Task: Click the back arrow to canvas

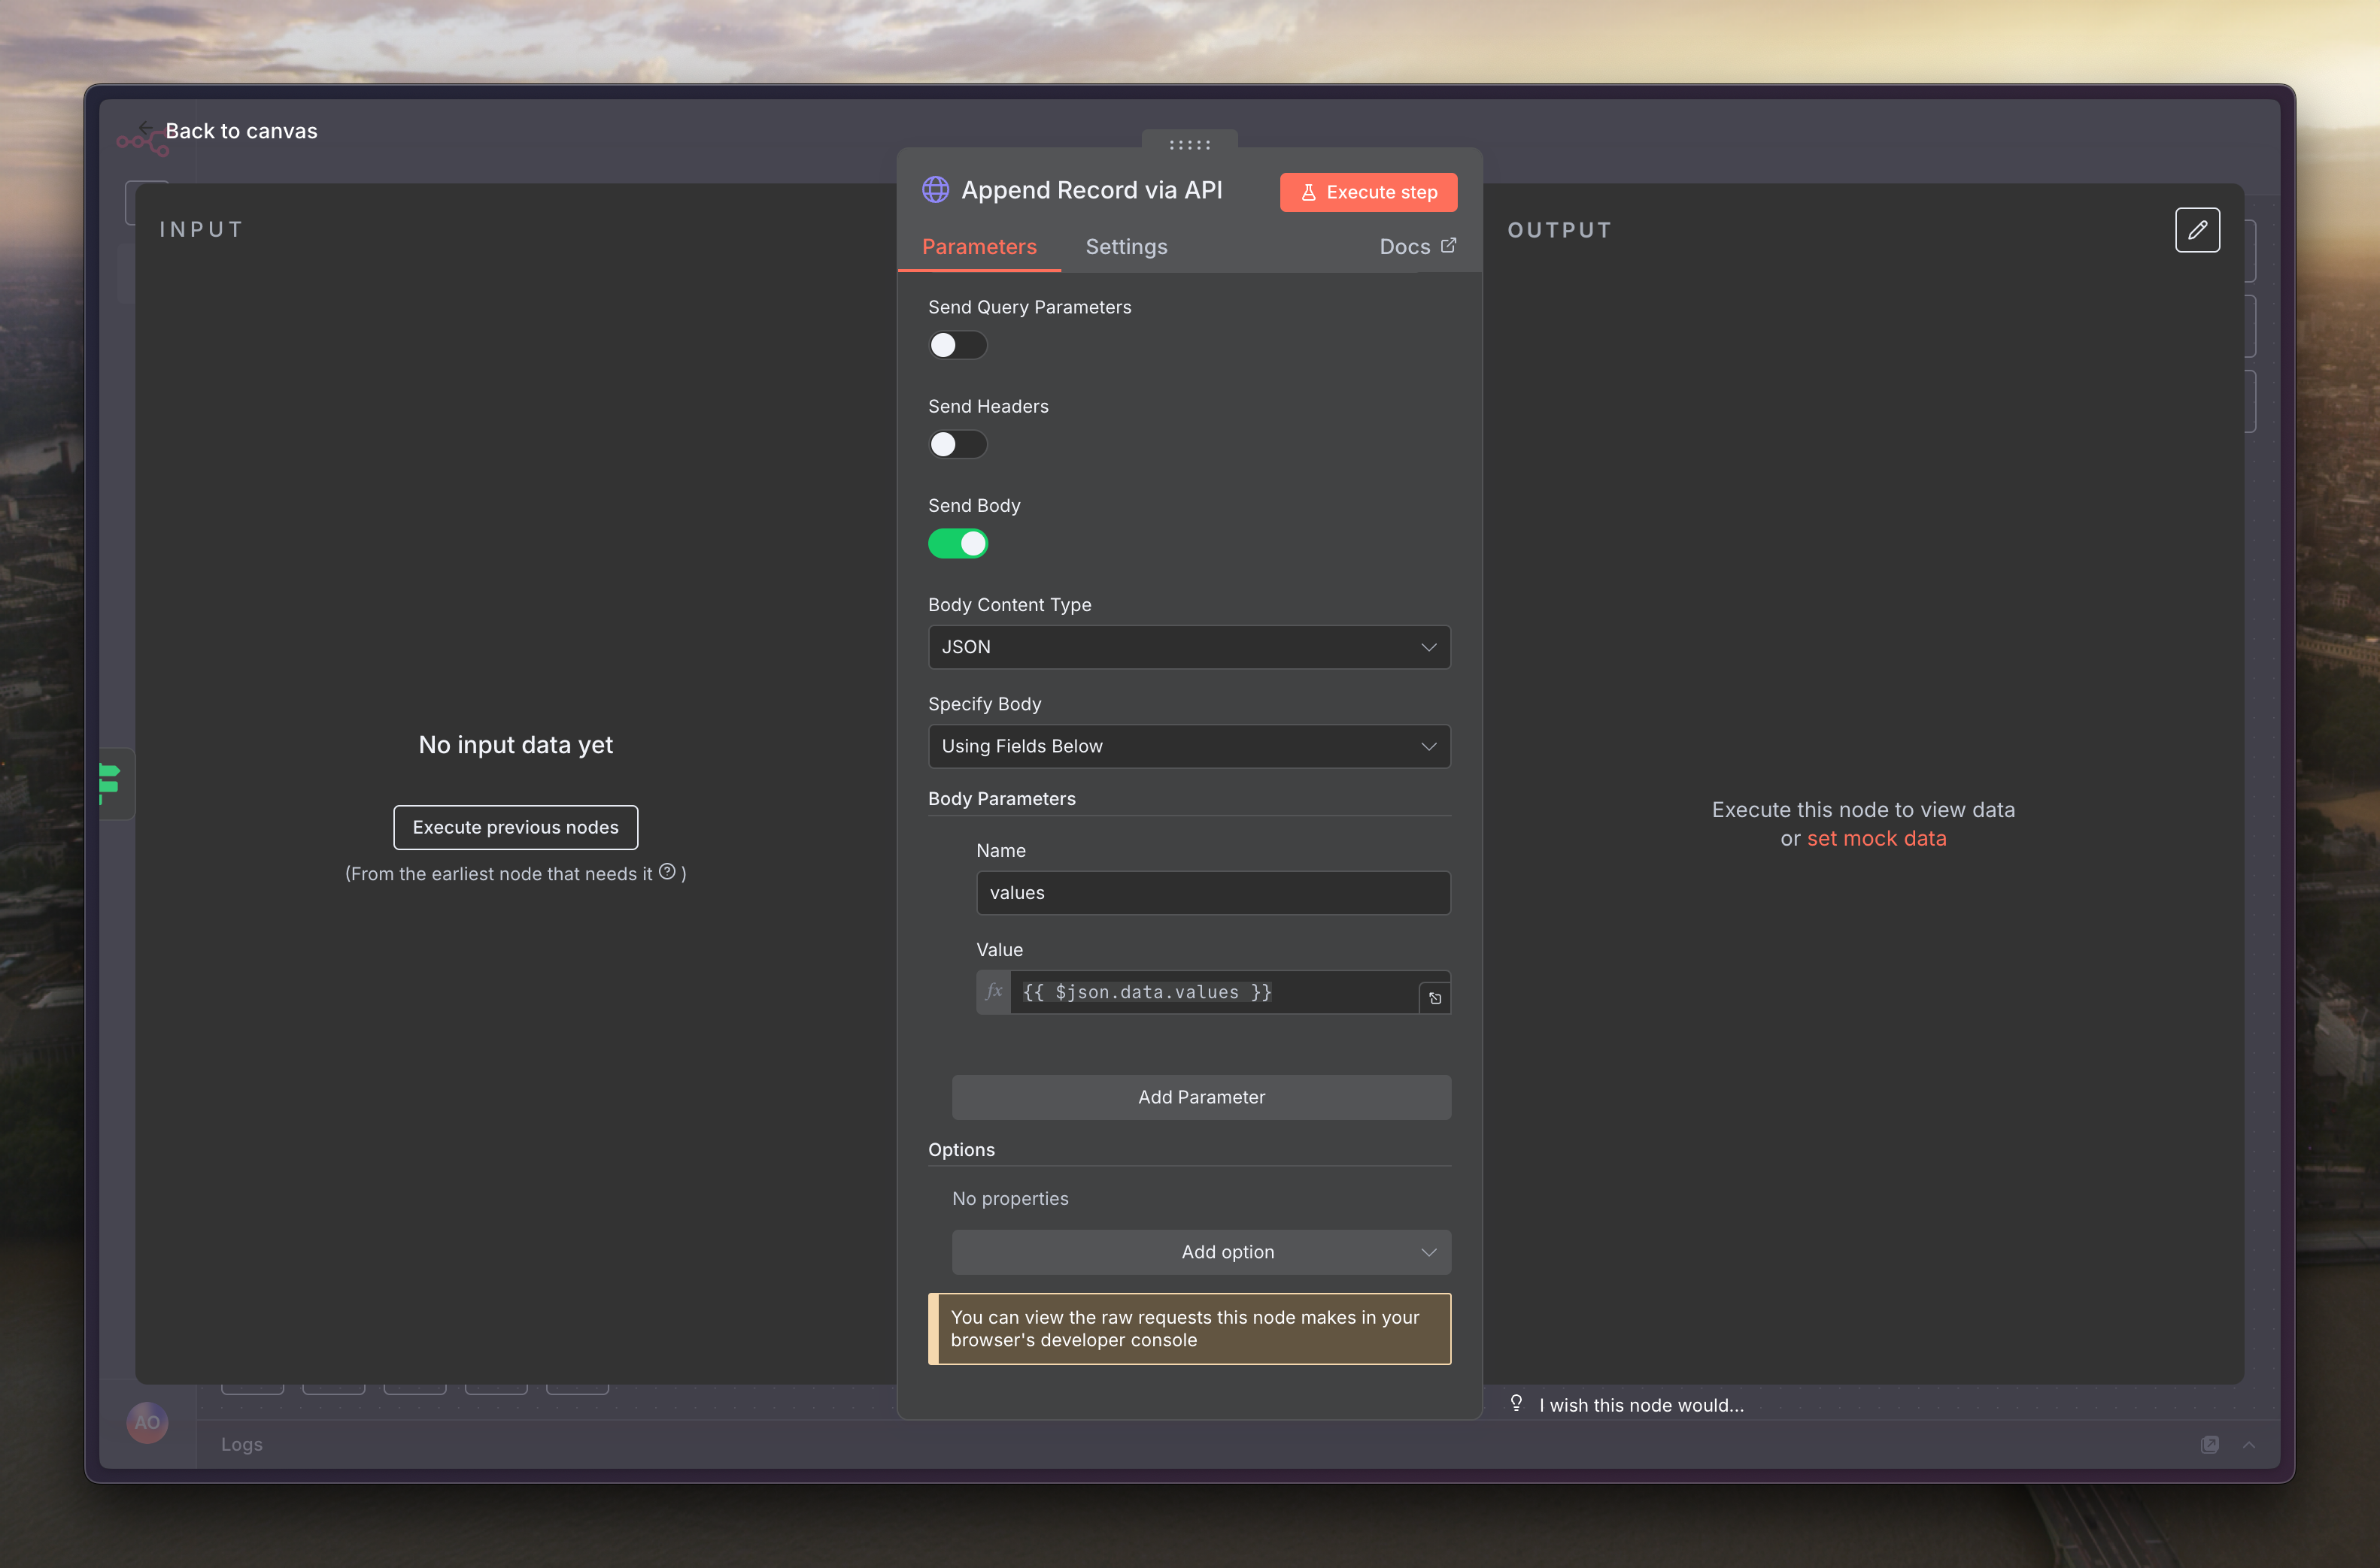Action: [146, 128]
